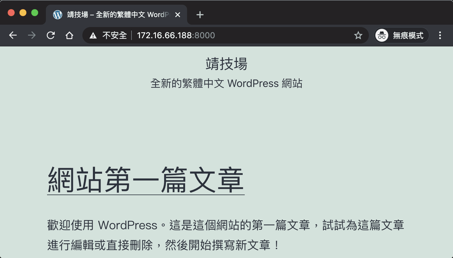Click the back navigation arrow
Screen dimensions: 453x258
(13, 35)
